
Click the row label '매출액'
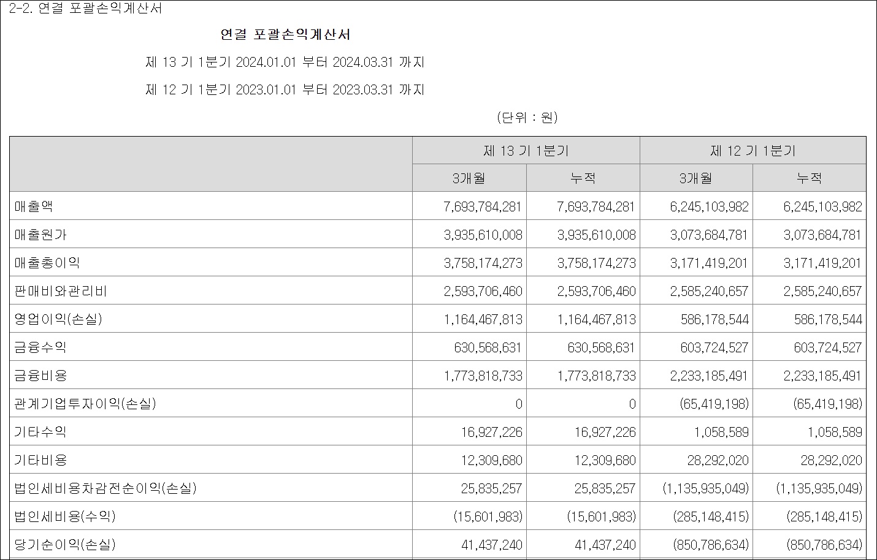34,206
